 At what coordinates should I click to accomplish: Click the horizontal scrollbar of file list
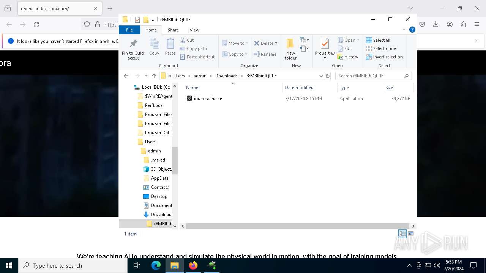298,226
